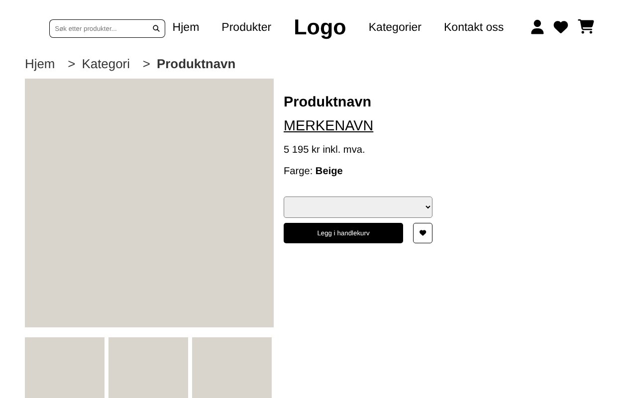Image resolution: width=637 pixels, height=398 pixels.
Task: Open Kontakt oss in navigation menu
Action: pos(474,27)
